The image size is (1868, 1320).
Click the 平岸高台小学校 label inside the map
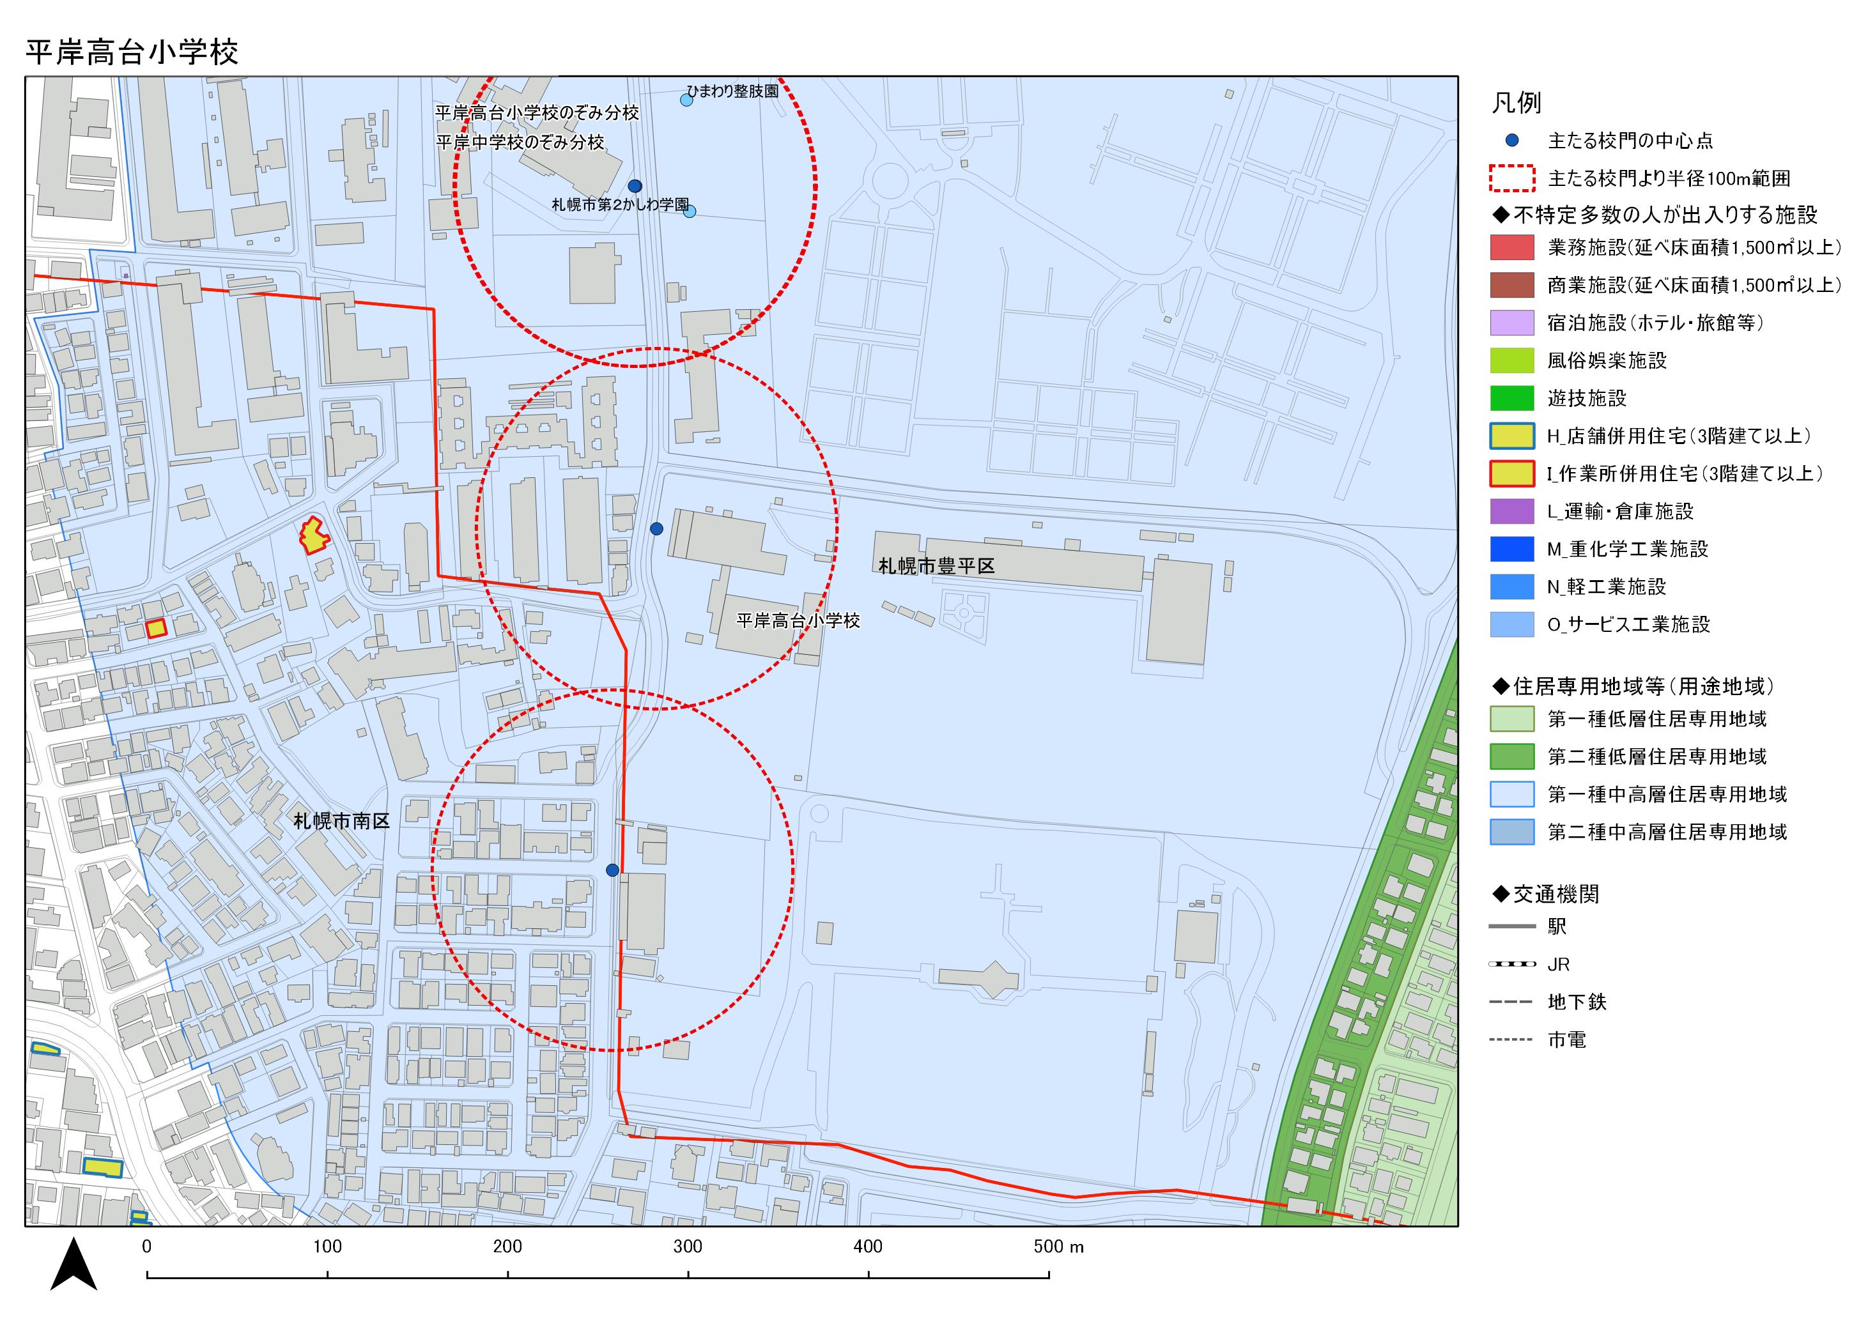coord(798,620)
